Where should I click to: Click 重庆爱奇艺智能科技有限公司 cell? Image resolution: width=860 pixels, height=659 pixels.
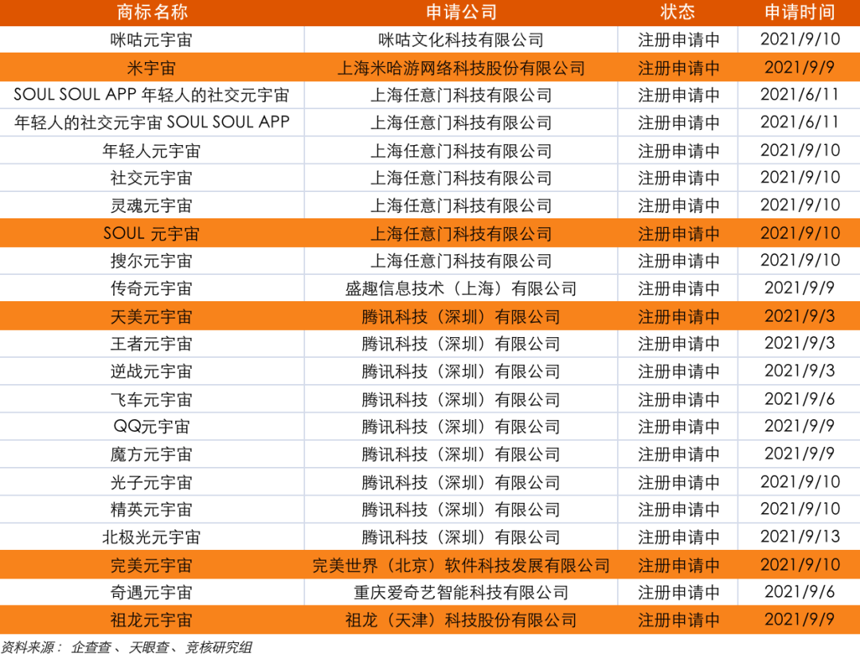point(461,592)
